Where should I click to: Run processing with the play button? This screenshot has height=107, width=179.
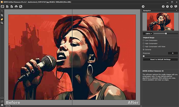click(x=143, y=6)
